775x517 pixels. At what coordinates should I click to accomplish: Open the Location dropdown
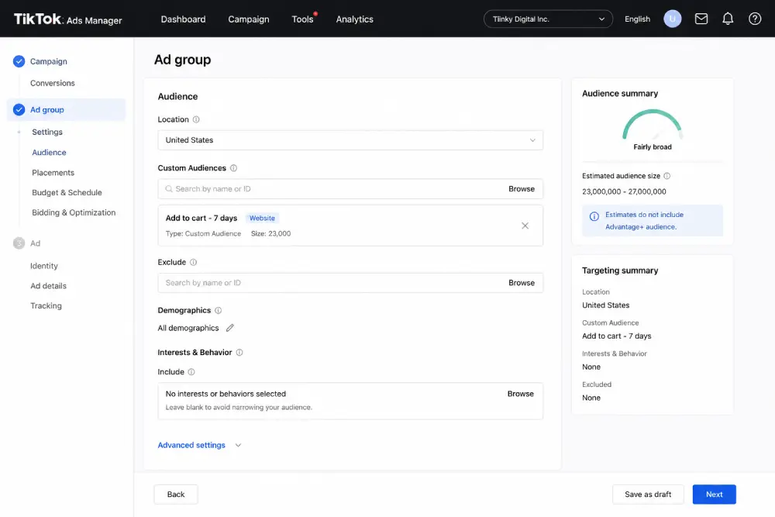[350, 140]
